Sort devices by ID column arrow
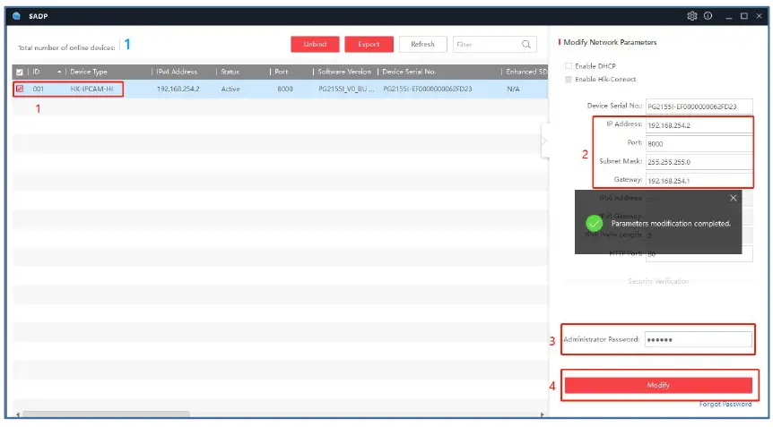 point(60,72)
